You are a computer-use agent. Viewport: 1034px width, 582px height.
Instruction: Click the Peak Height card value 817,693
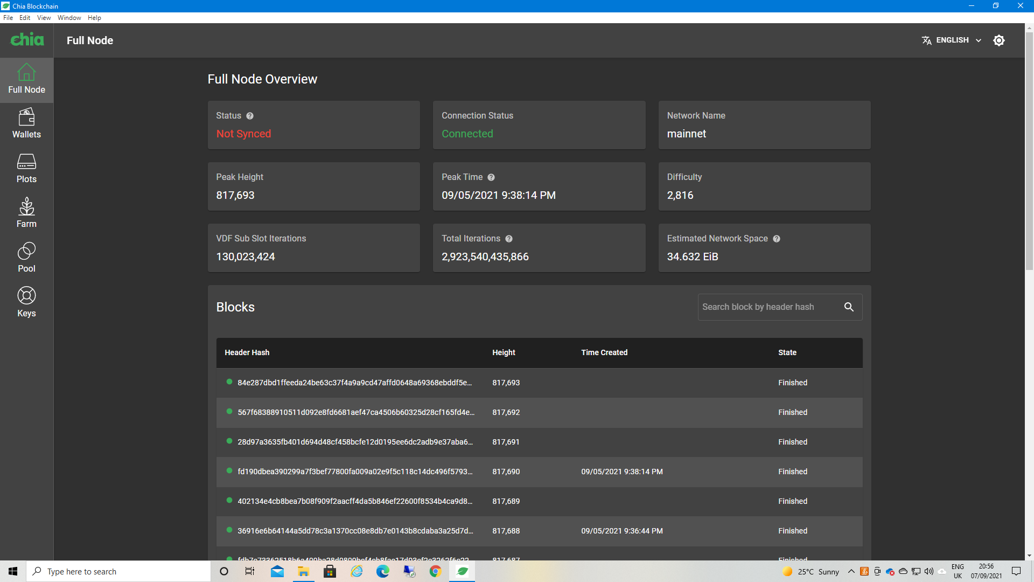coord(235,195)
